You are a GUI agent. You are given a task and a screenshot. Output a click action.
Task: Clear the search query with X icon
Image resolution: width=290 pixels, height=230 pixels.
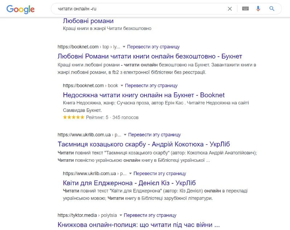(x=230, y=9)
